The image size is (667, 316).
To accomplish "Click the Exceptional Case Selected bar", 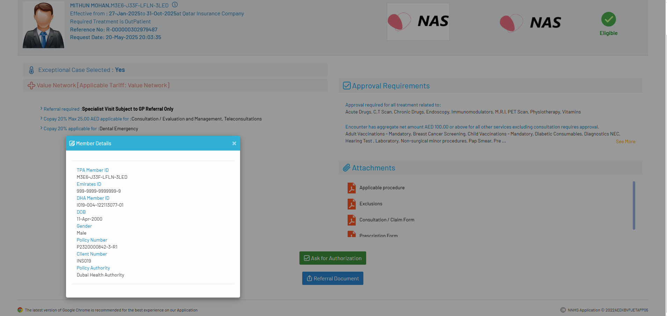I will pyautogui.click(x=175, y=70).
